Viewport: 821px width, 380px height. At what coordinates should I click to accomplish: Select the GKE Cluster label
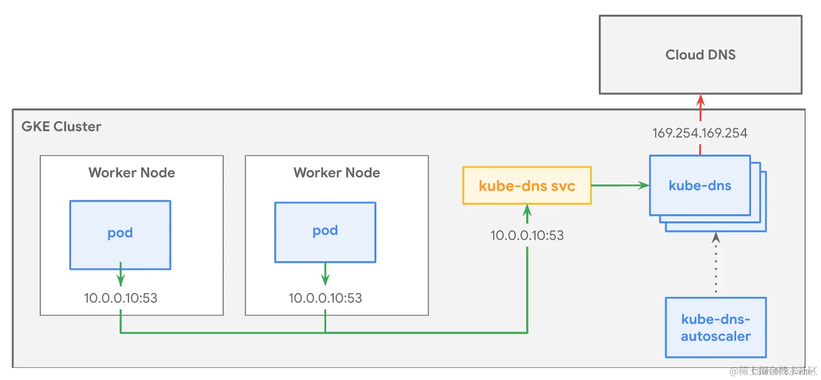tap(61, 127)
